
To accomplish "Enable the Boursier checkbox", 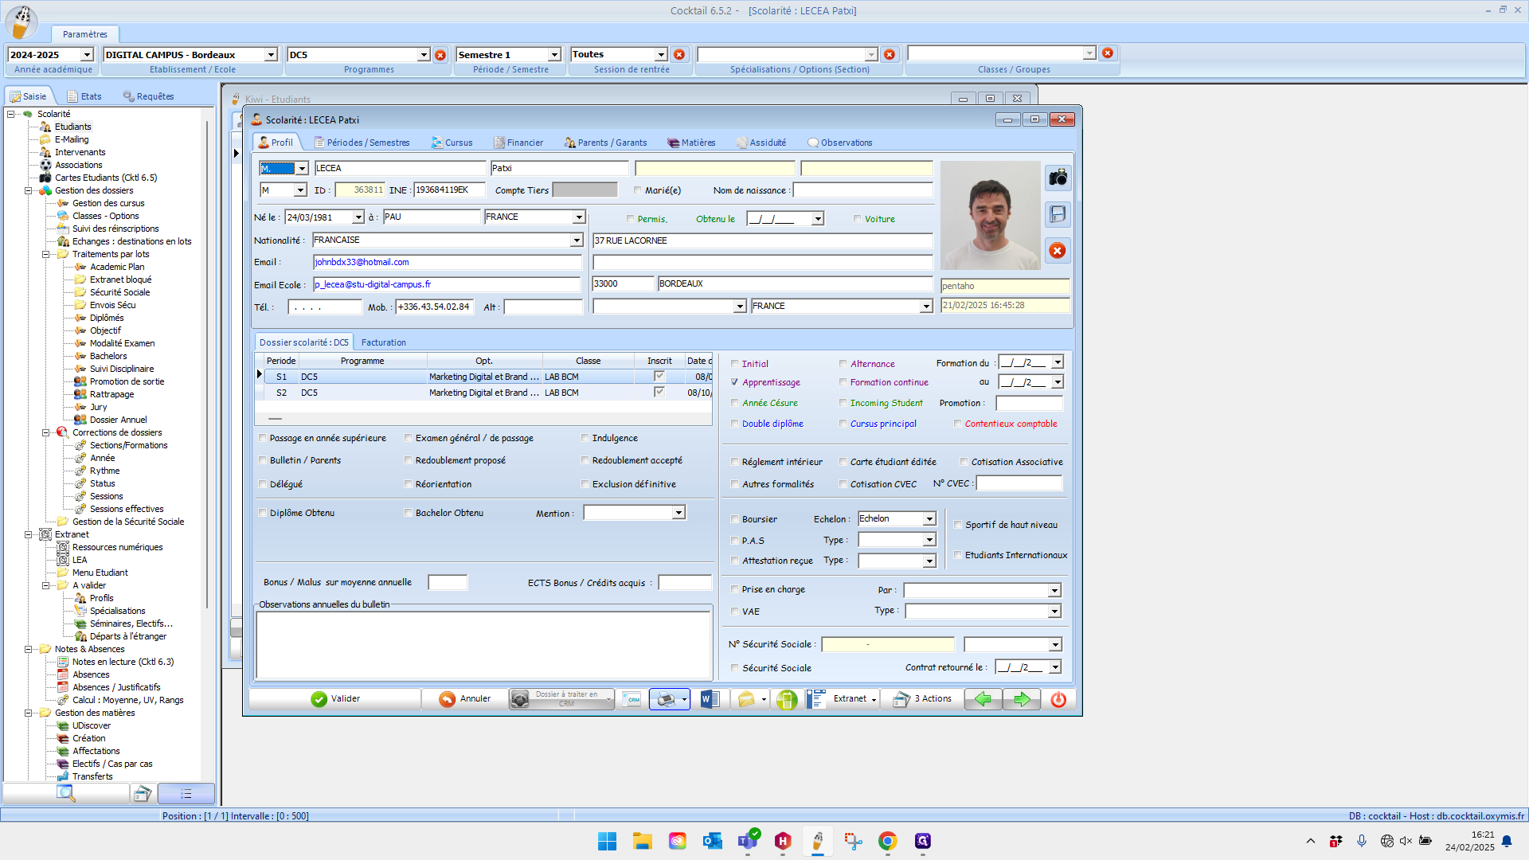I will pos(734,519).
